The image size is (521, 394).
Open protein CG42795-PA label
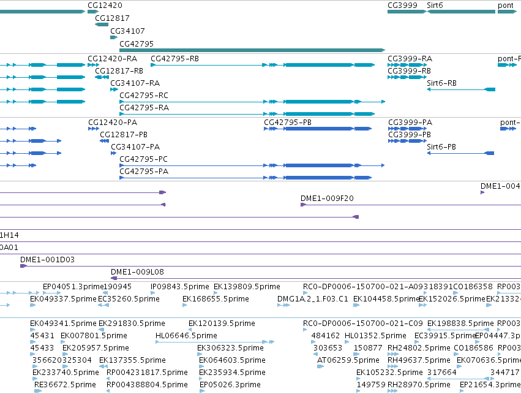(144, 172)
